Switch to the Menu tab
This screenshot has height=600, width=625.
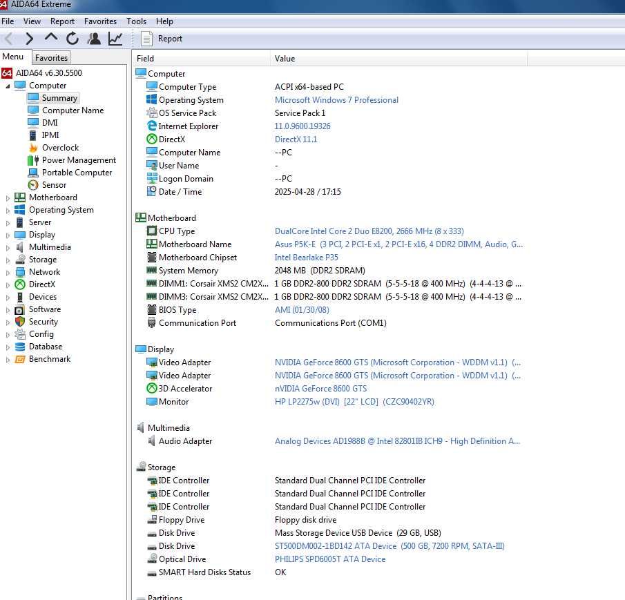pyautogui.click(x=12, y=57)
